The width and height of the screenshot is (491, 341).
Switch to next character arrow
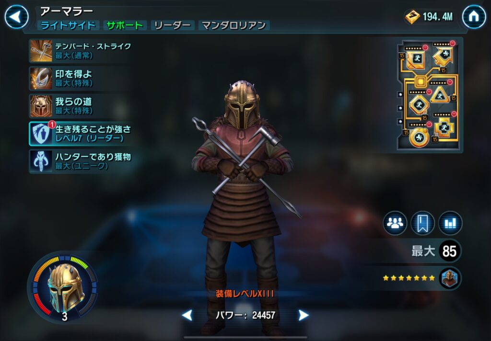(x=303, y=315)
